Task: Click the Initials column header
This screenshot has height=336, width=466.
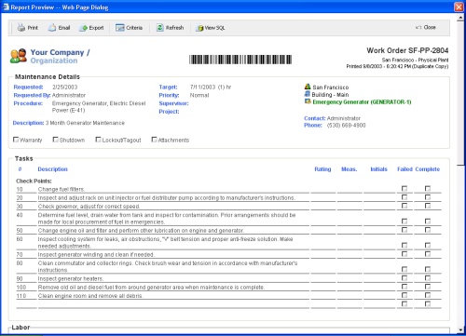Action: 378,169
